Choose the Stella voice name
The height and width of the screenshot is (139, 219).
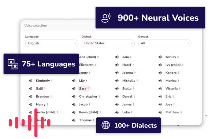(127, 88)
